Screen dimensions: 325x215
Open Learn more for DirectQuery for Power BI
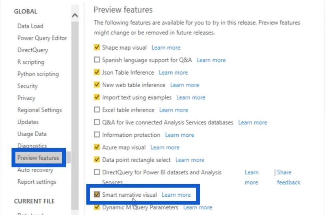tap(251, 177)
